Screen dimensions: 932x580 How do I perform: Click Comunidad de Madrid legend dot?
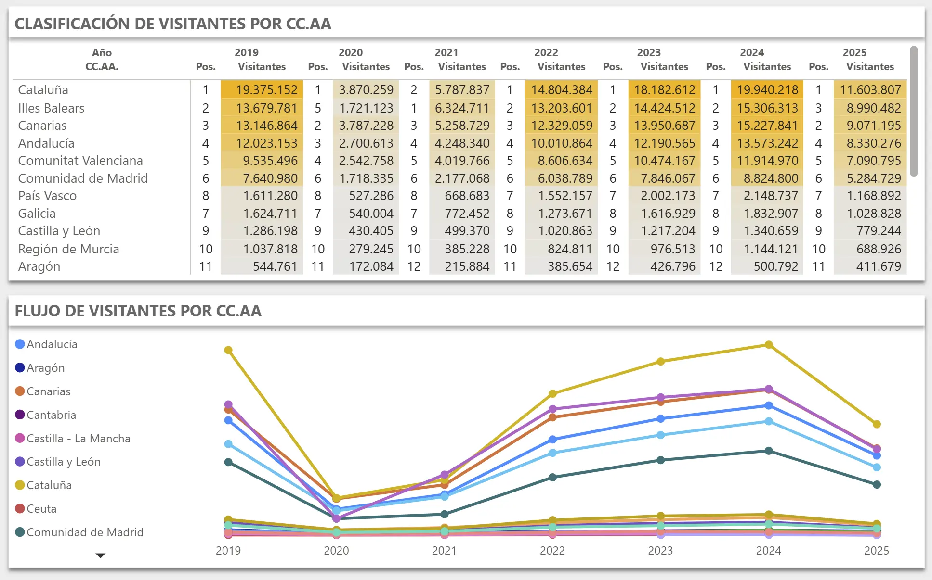pyautogui.click(x=20, y=532)
